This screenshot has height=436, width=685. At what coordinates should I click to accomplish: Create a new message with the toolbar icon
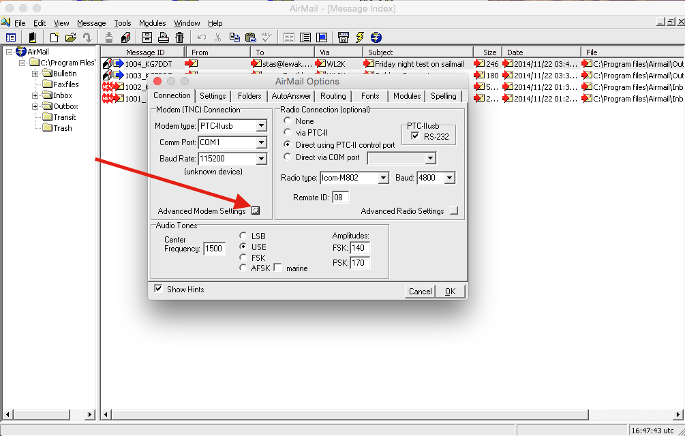54,37
